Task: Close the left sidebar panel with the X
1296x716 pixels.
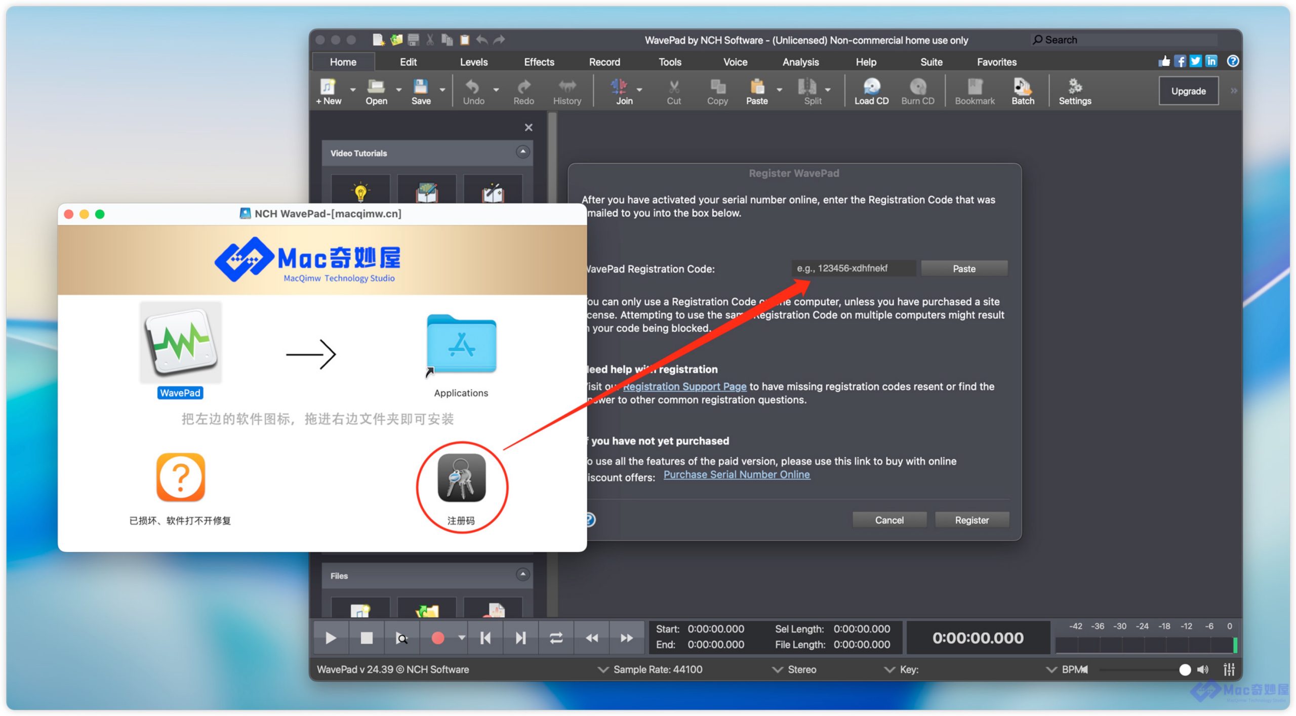Action: pos(529,127)
